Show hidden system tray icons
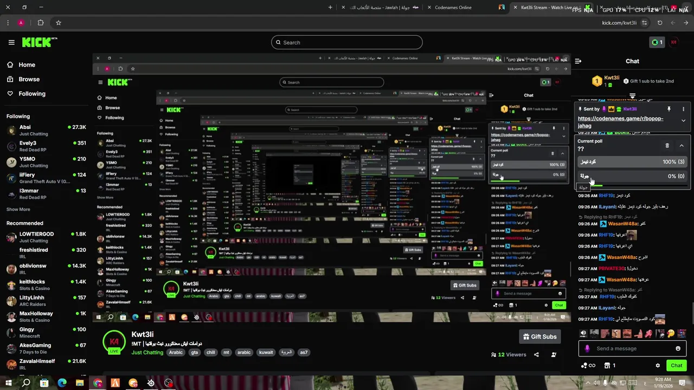The width and height of the screenshot is (694, 390). tap(587, 383)
